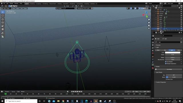183x103 pixels.
Task: Click the viewport zoom magnifier icon
Action: point(149,20)
